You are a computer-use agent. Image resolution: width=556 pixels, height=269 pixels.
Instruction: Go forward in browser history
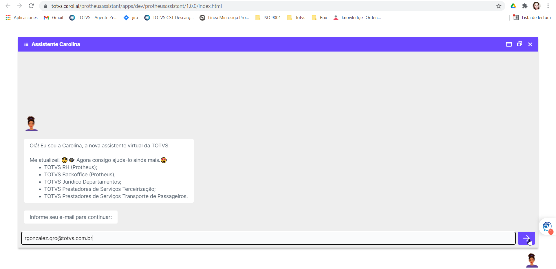(19, 6)
